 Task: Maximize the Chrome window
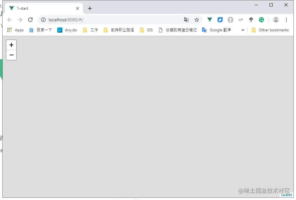point(271,5)
